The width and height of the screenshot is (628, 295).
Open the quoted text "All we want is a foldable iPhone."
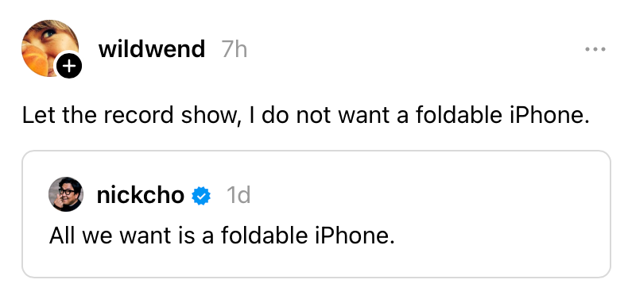tap(222, 236)
